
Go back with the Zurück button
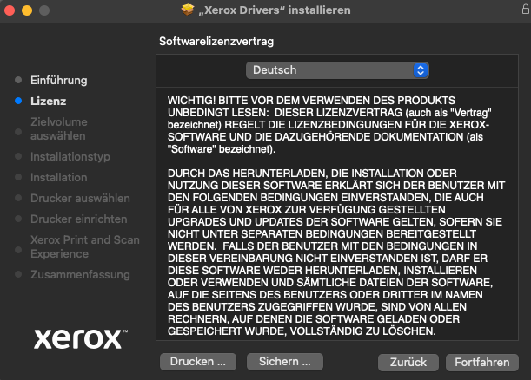tap(408, 362)
